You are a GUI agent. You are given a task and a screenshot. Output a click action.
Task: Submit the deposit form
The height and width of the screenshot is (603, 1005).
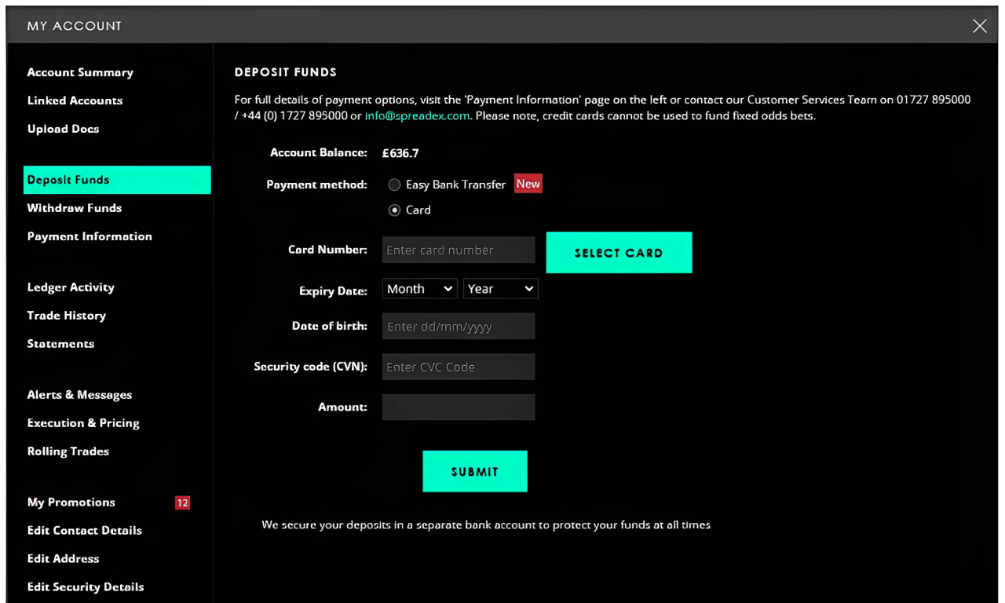point(474,471)
